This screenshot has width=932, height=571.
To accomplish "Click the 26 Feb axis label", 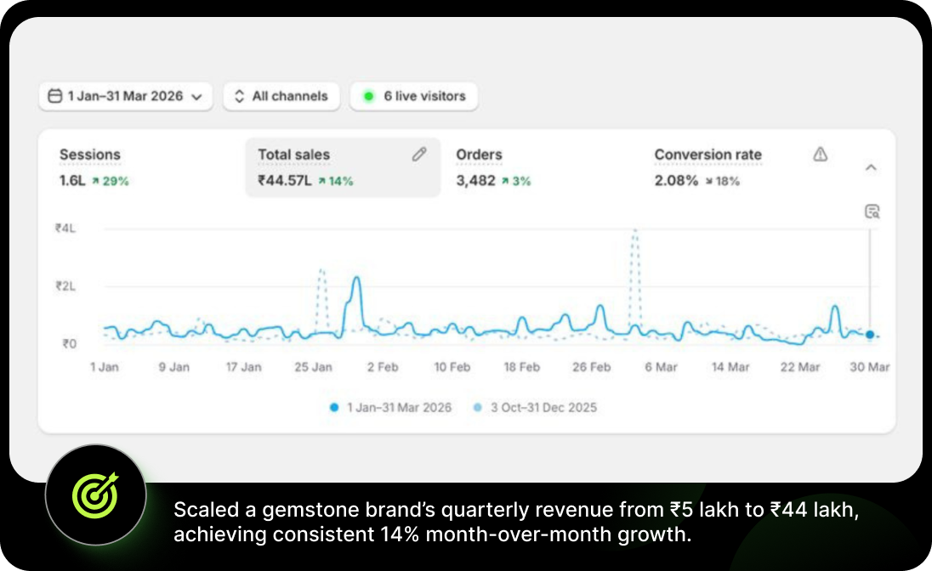I will point(591,367).
